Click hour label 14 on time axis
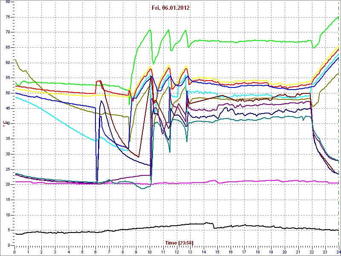The width and height of the screenshot is (341, 256). click(204, 251)
